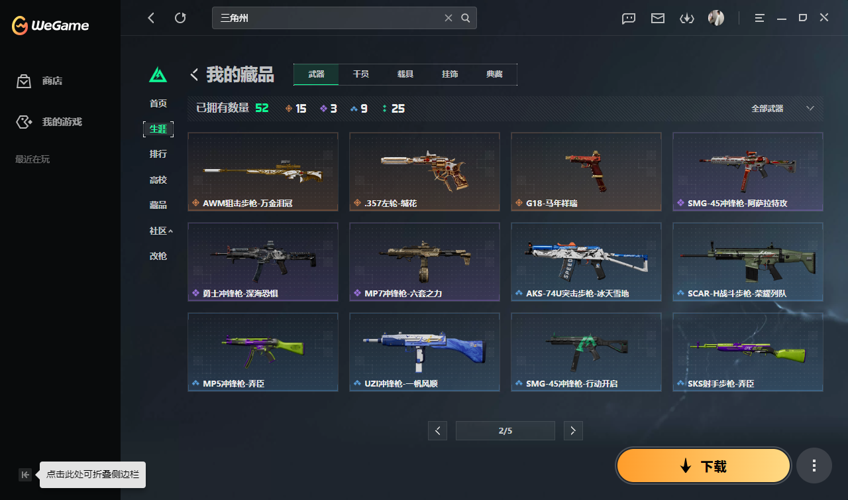Expand the 社区 sidebar item
This screenshot has height=500, width=848.
click(x=161, y=231)
